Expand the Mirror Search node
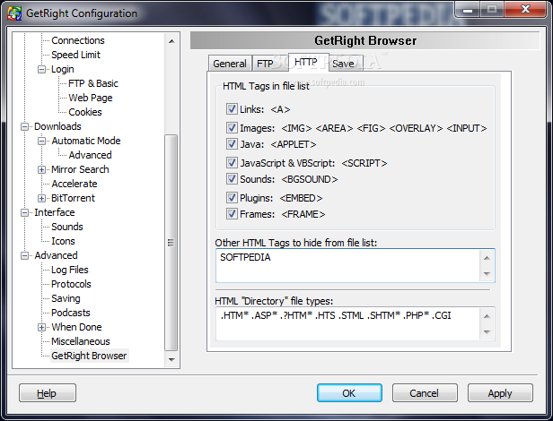 41,169
